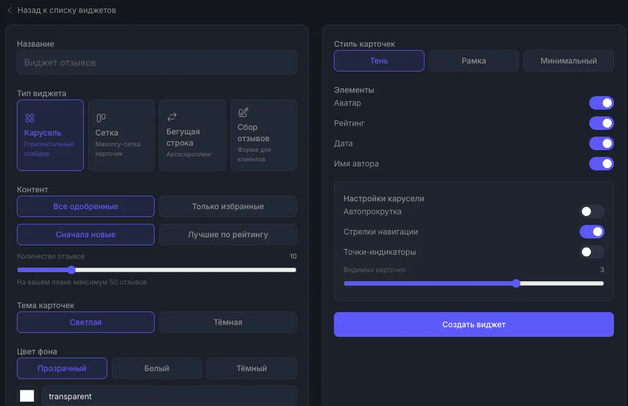The width and height of the screenshot is (628, 406).
Task: Select the Сбор отзывов edit icon
Action: [x=243, y=112]
